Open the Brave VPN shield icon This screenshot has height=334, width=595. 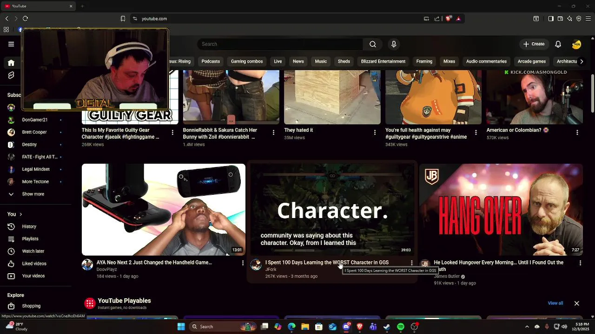579,19
